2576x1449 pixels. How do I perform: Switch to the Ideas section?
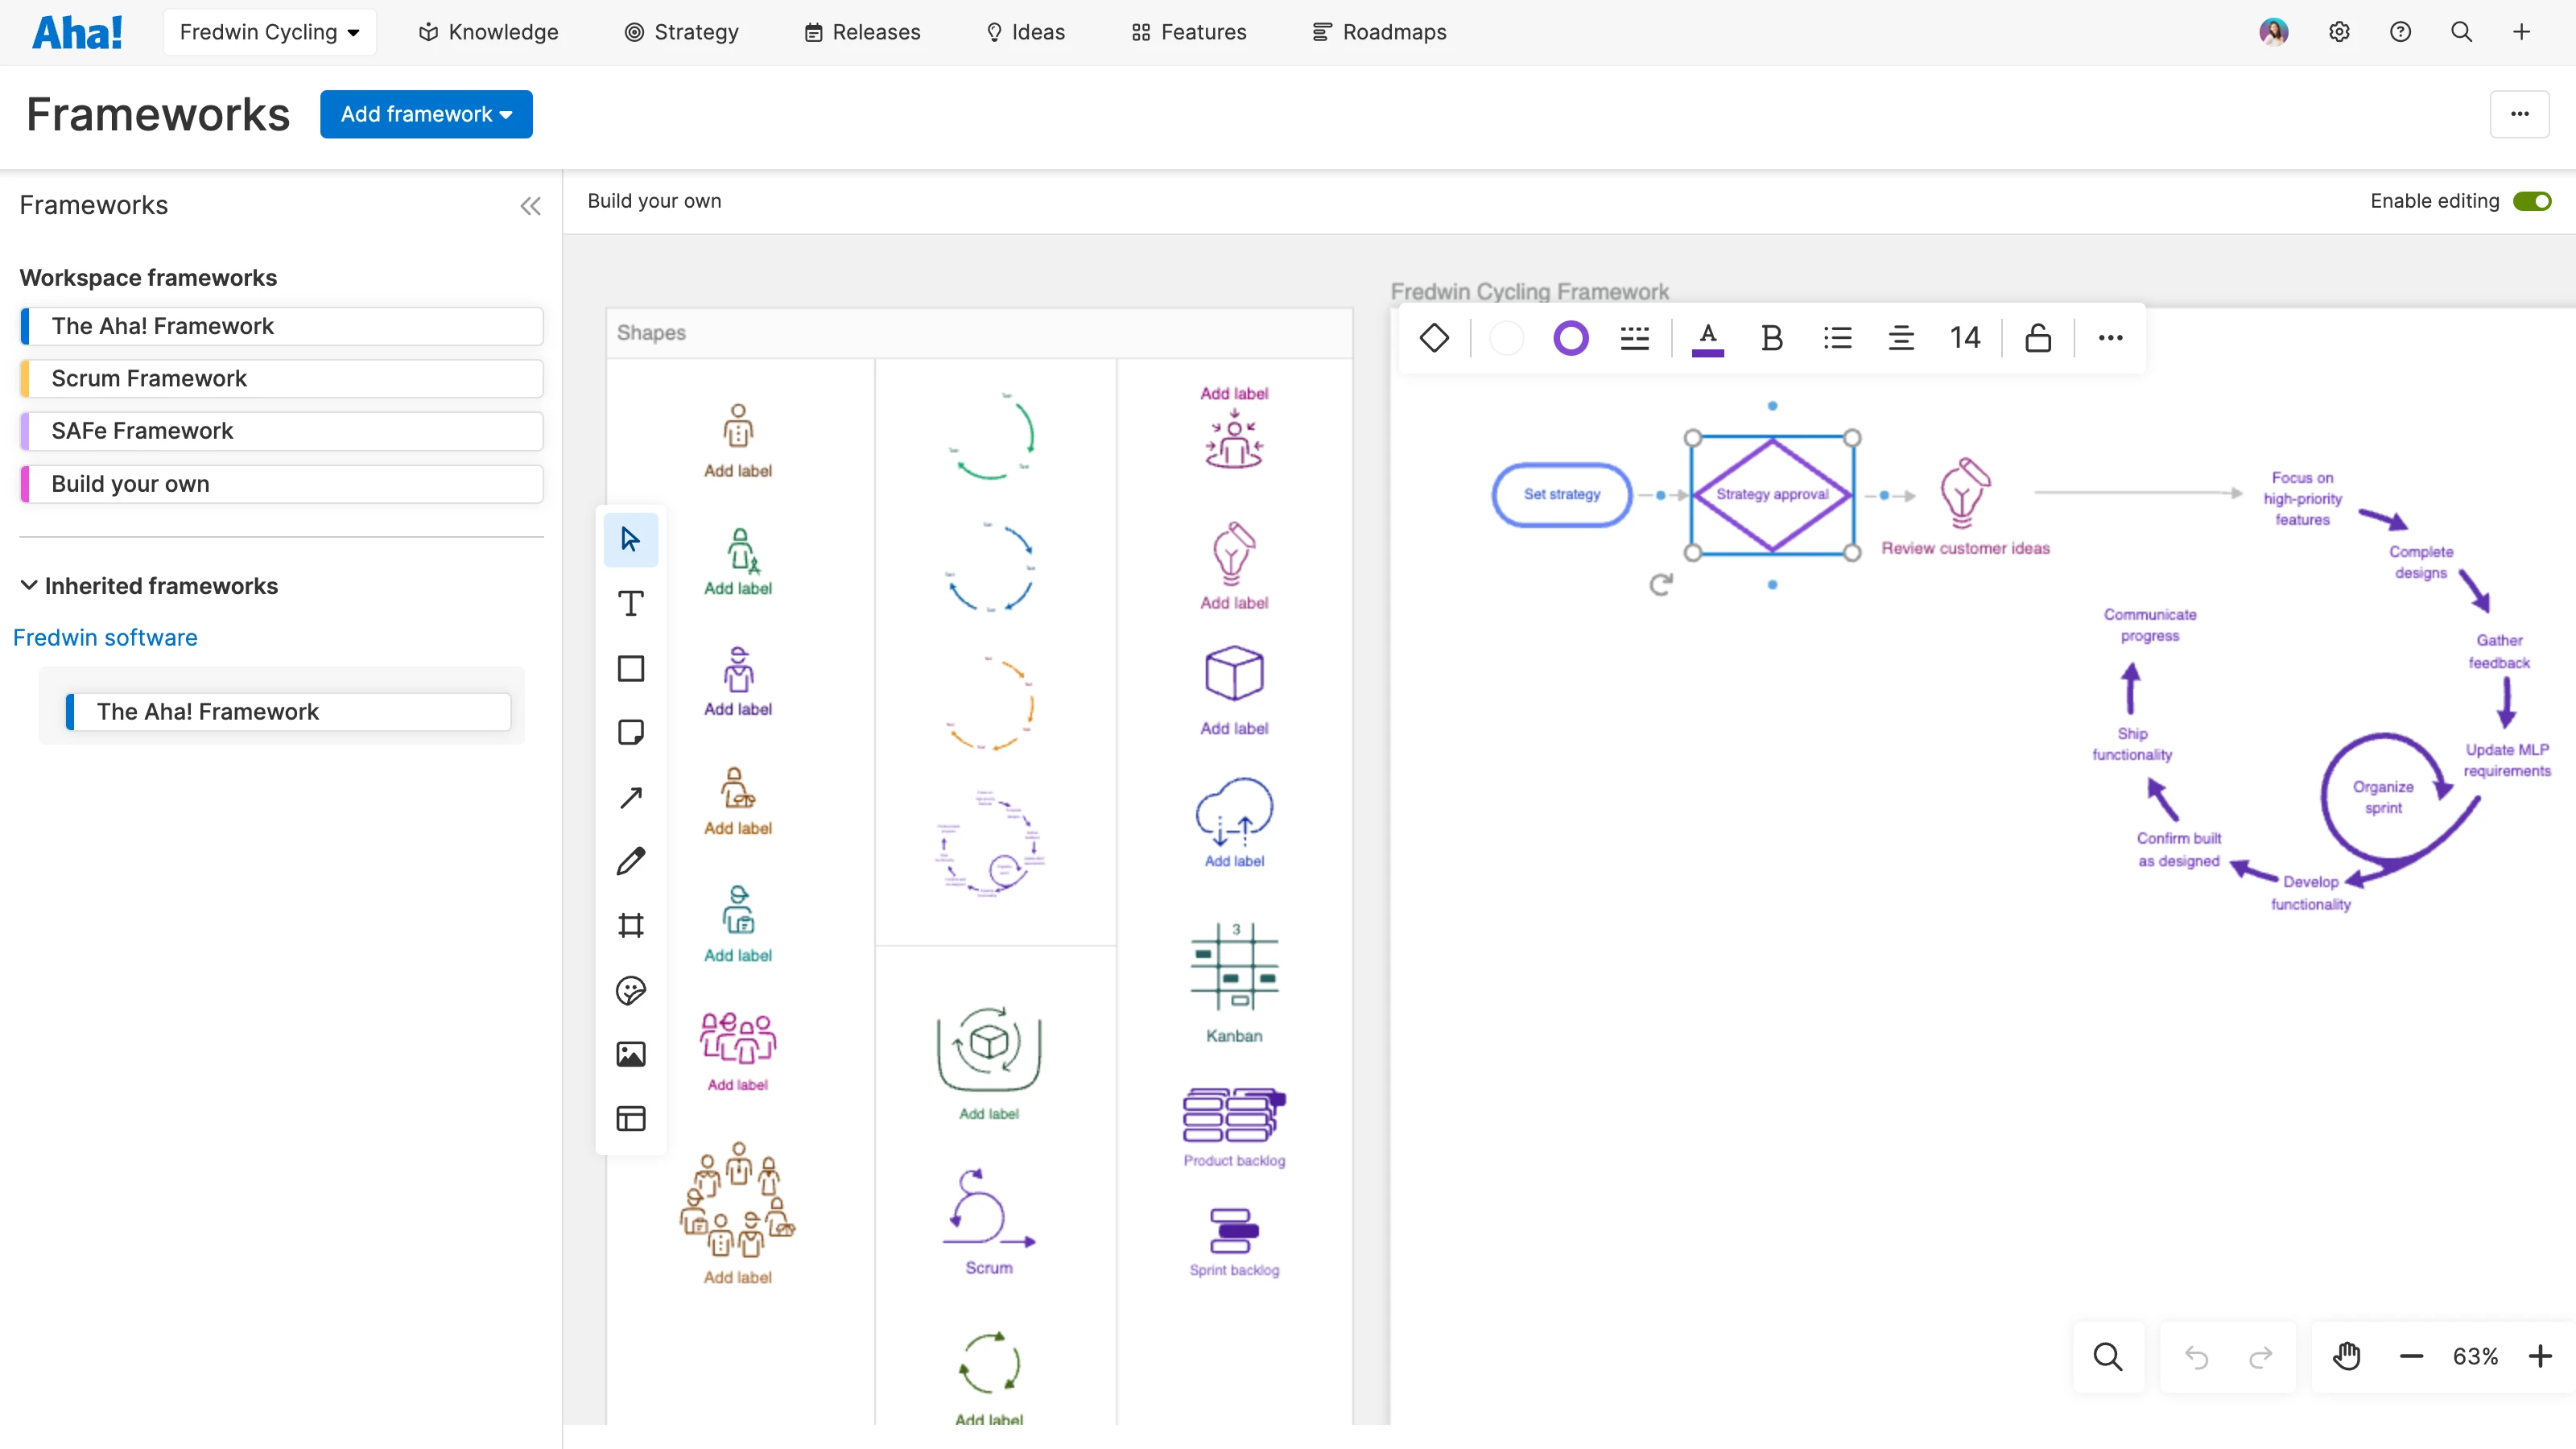(x=1025, y=31)
